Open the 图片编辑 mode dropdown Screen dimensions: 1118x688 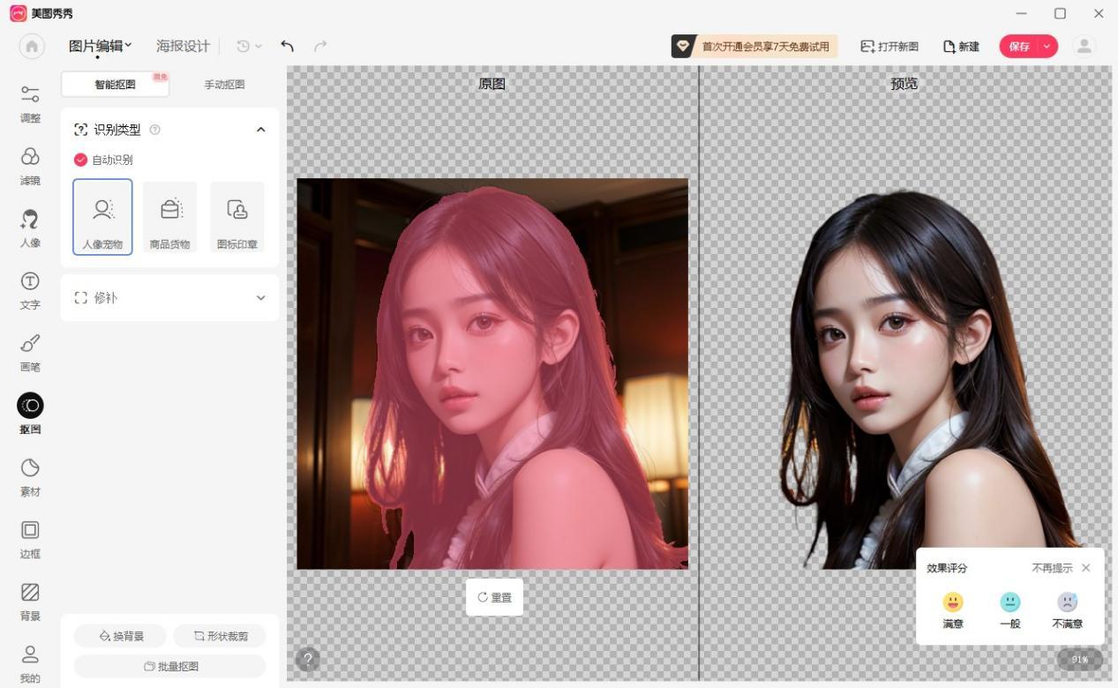(100, 46)
